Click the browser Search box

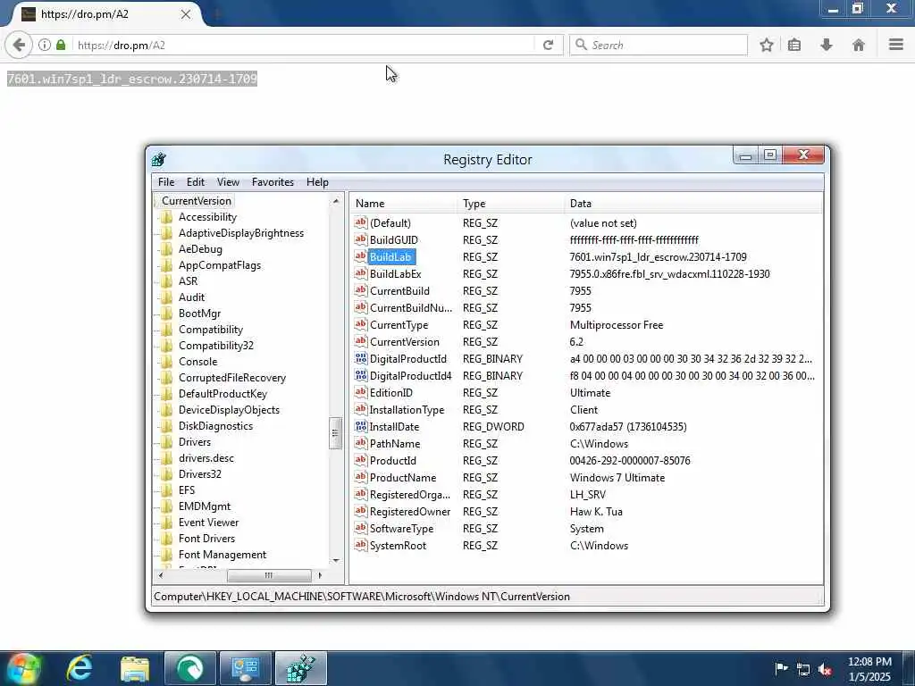coord(659,45)
